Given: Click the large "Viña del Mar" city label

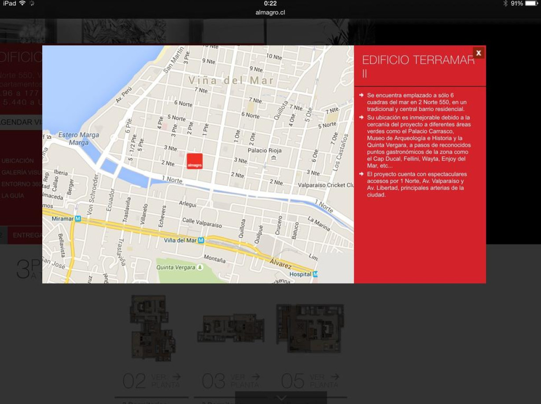Looking at the screenshot, I should (x=232, y=80).
